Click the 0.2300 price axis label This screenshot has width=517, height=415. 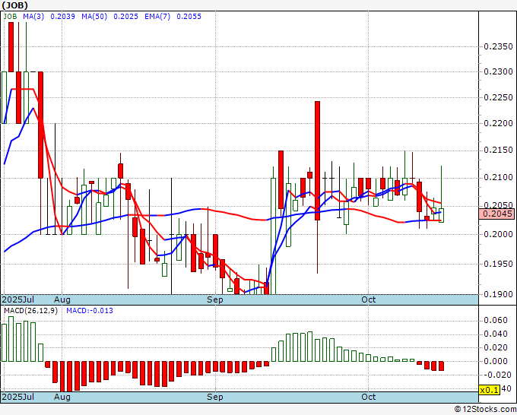(x=498, y=71)
